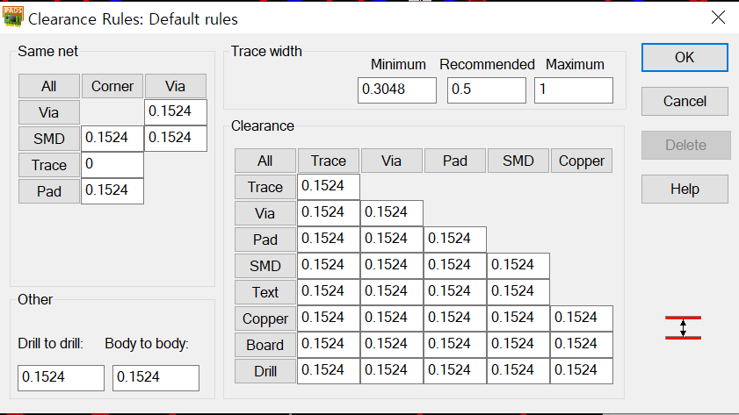The image size is (739, 415).
Task: Open Help for clearance rules
Action: (x=685, y=189)
